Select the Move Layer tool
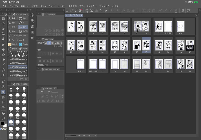The height and width of the screenshot is (140, 201). click(x=3, y=24)
